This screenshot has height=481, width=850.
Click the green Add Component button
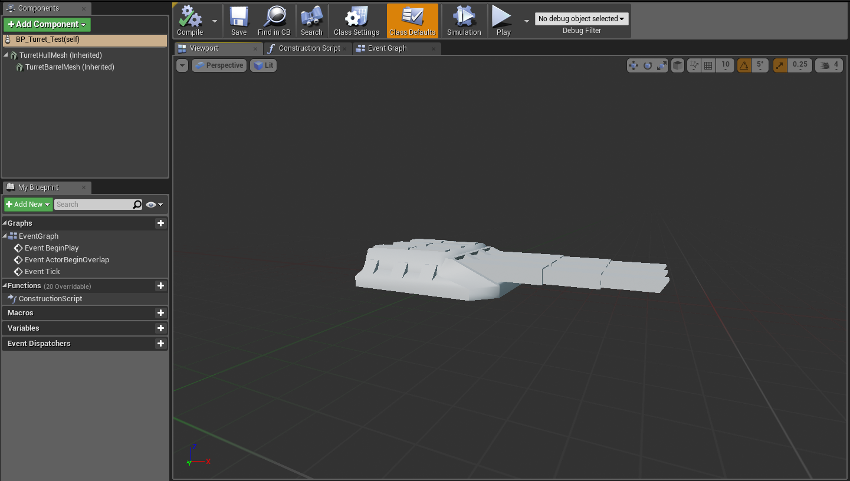[x=47, y=24]
